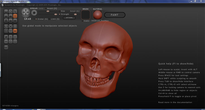Toggle Global [G] mode
Viewport: 205px width, 110px height.
click(42, 19)
